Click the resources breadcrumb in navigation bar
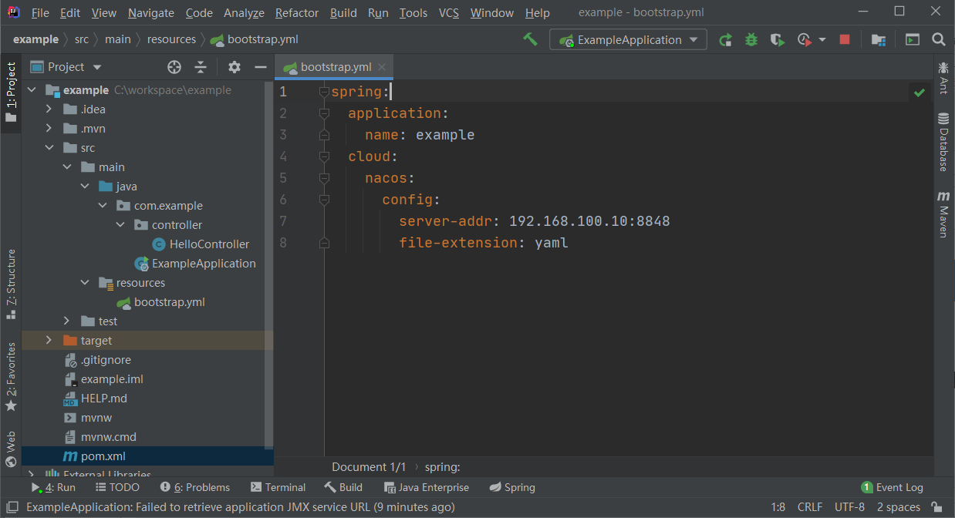Viewport: 955px width, 518px height. 172,39
